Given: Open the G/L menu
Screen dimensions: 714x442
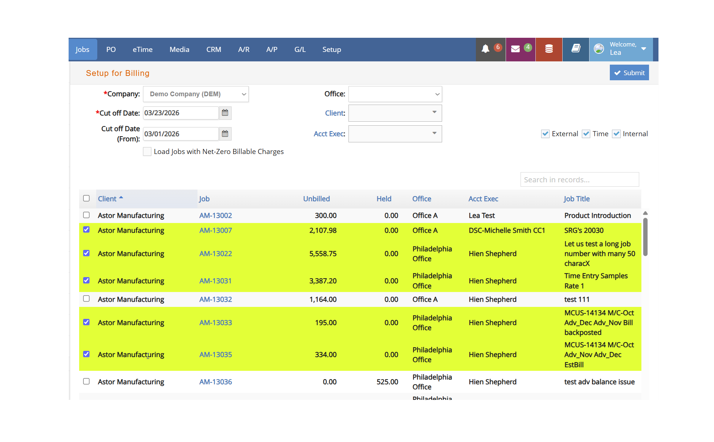Looking at the screenshot, I should coord(300,49).
